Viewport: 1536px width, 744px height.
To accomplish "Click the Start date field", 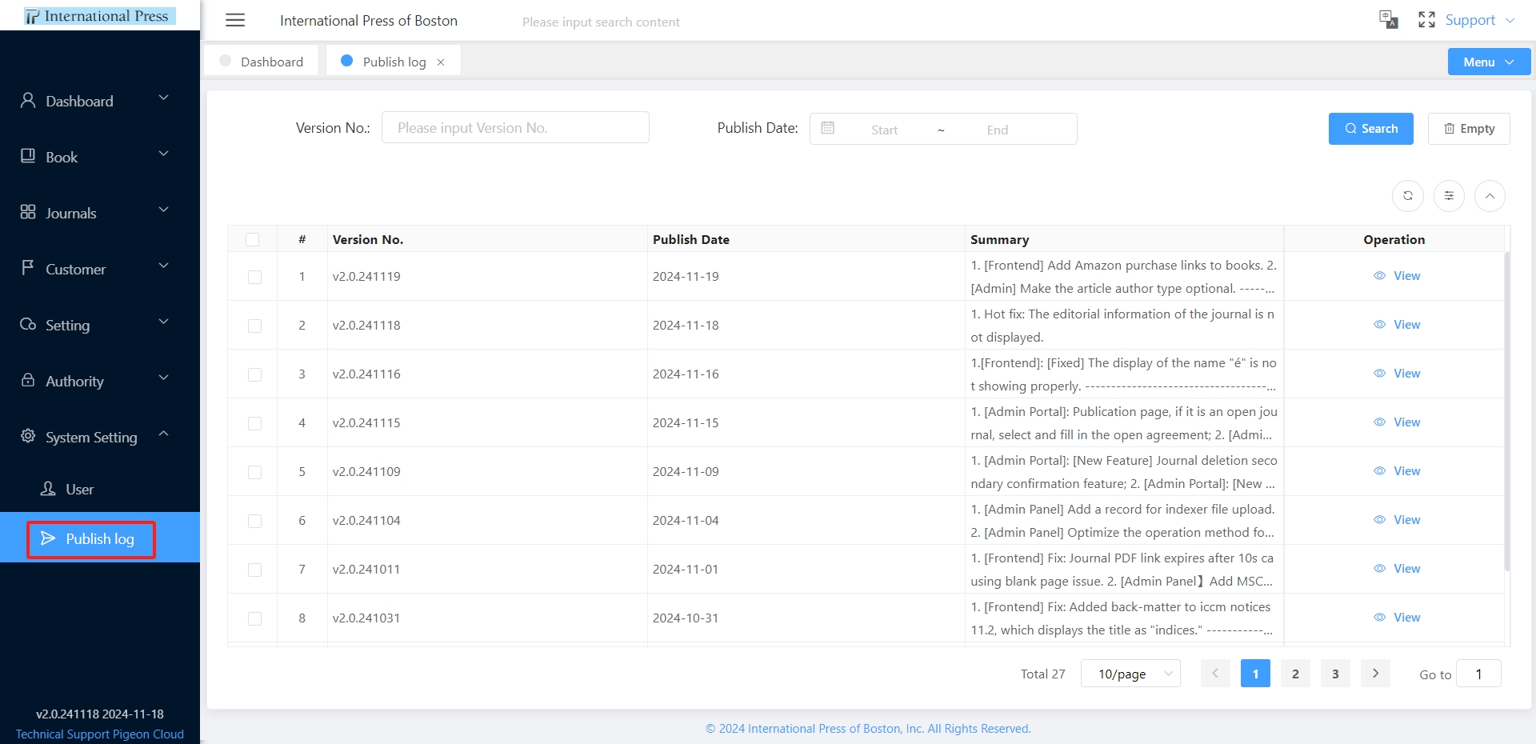I will 885,130.
